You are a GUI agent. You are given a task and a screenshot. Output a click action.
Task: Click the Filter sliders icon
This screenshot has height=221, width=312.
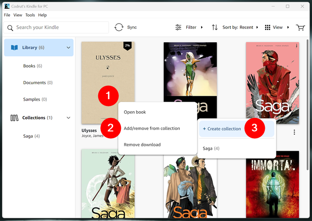178,27
